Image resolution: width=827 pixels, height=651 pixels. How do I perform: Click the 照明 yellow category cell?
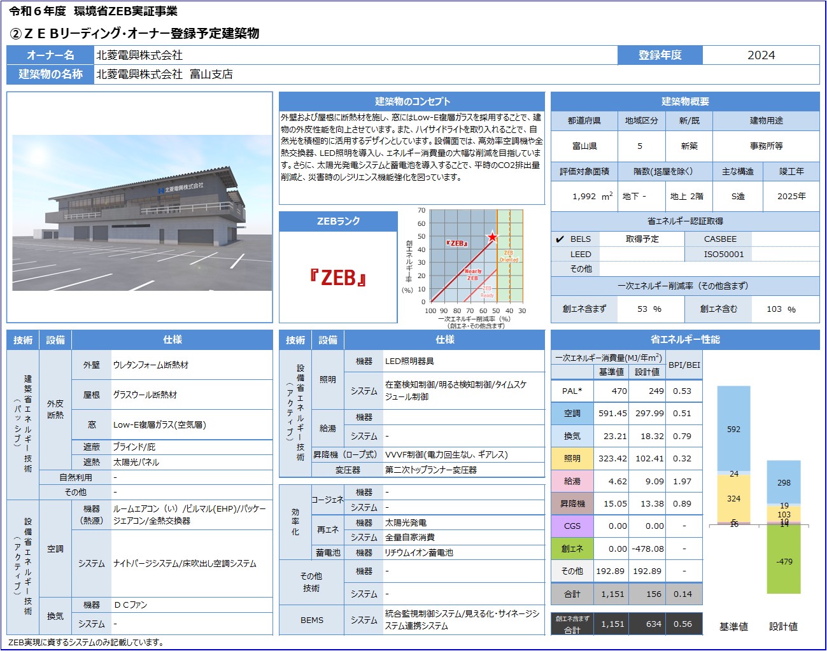572,459
